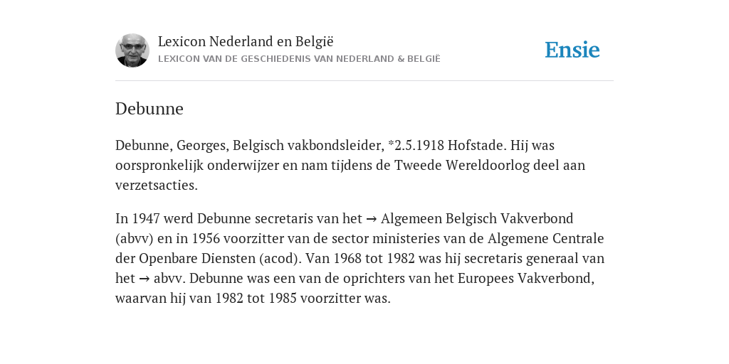This screenshot has height=364, width=729.
Task: Click the birth date *2.5.1918 text
Action: tap(416, 145)
